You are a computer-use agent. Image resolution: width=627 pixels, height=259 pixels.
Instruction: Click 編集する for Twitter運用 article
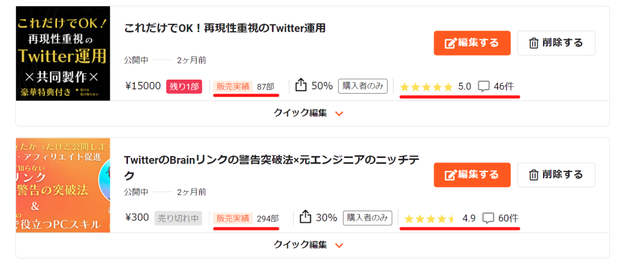pyautogui.click(x=471, y=43)
